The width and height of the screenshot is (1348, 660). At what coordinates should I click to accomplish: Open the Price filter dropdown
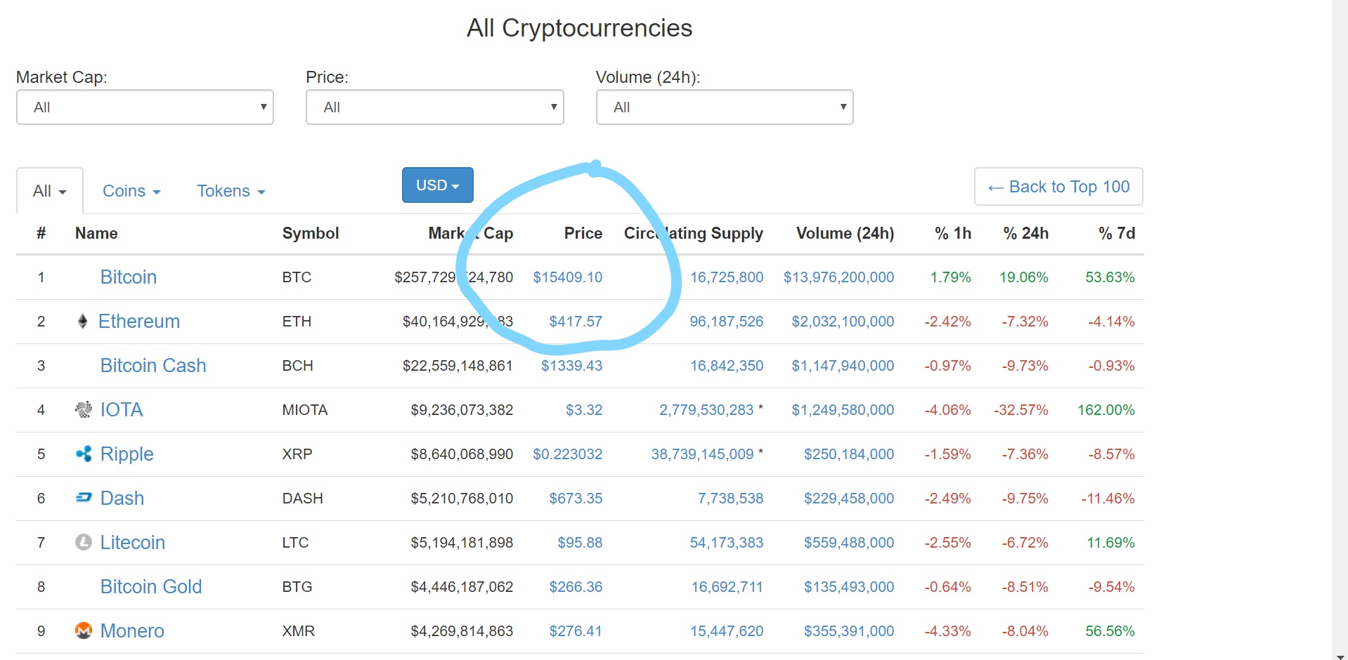pyautogui.click(x=434, y=107)
